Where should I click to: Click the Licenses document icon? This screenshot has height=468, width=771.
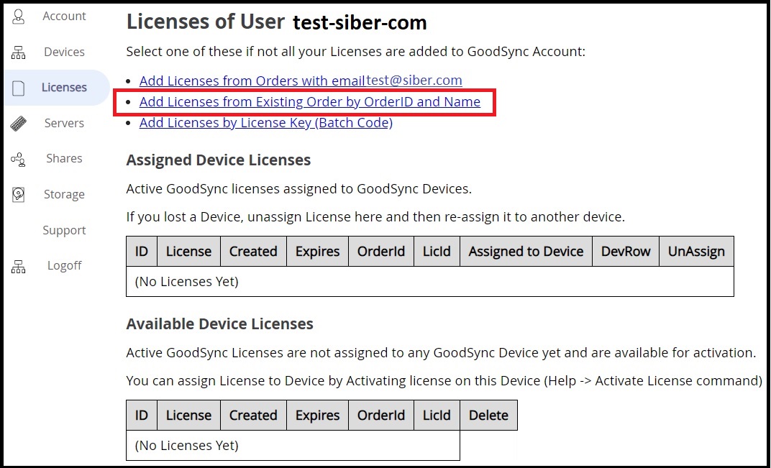pyautogui.click(x=19, y=88)
